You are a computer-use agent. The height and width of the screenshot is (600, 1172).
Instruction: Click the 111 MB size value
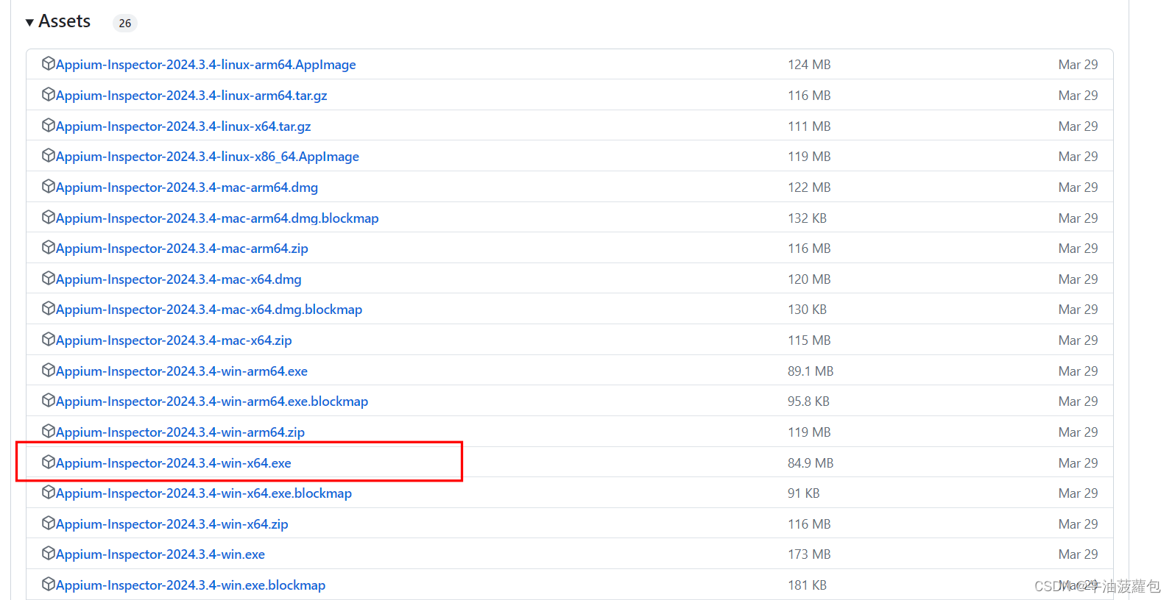pyautogui.click(x=809, y=126)
